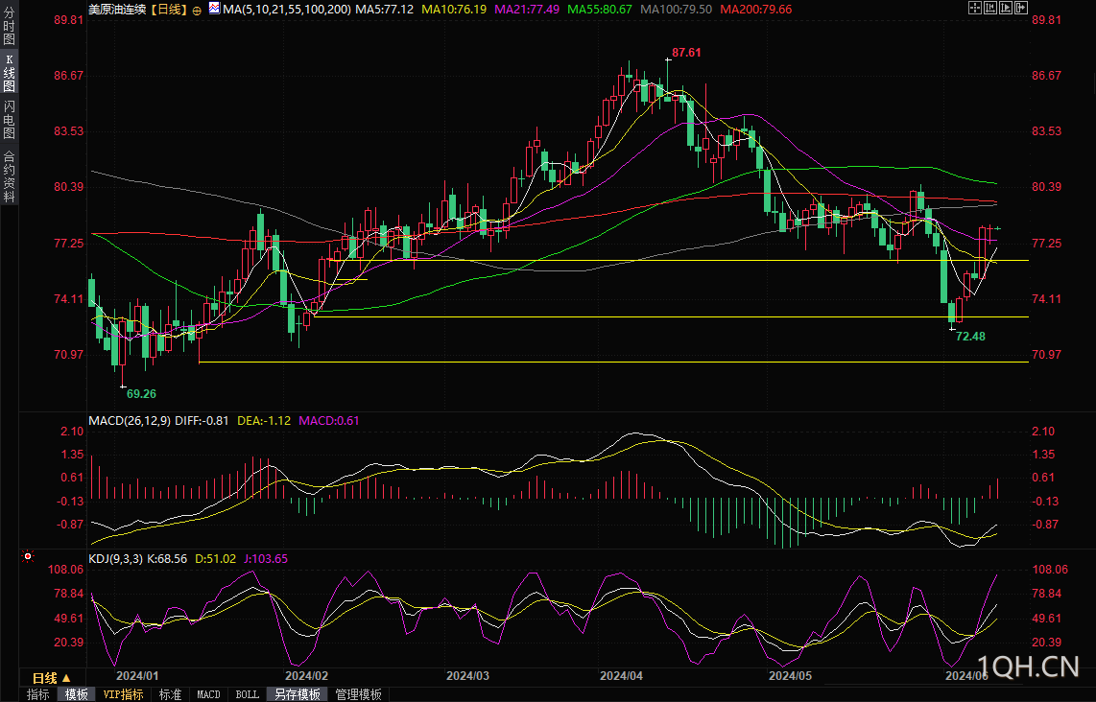Screen dimensions: 1096x702
Task: Select the K线图 side tab
Action: pyautogui.click(x=9, y=73)
